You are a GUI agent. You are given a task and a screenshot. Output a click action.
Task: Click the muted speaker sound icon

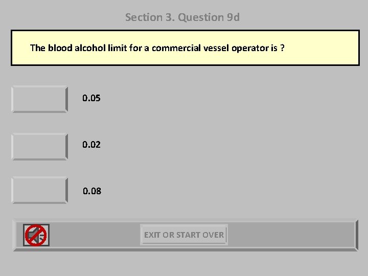click(36, 235)
